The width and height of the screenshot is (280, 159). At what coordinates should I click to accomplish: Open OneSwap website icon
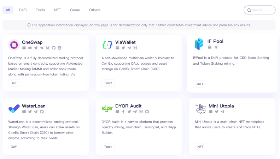(24, 48)
